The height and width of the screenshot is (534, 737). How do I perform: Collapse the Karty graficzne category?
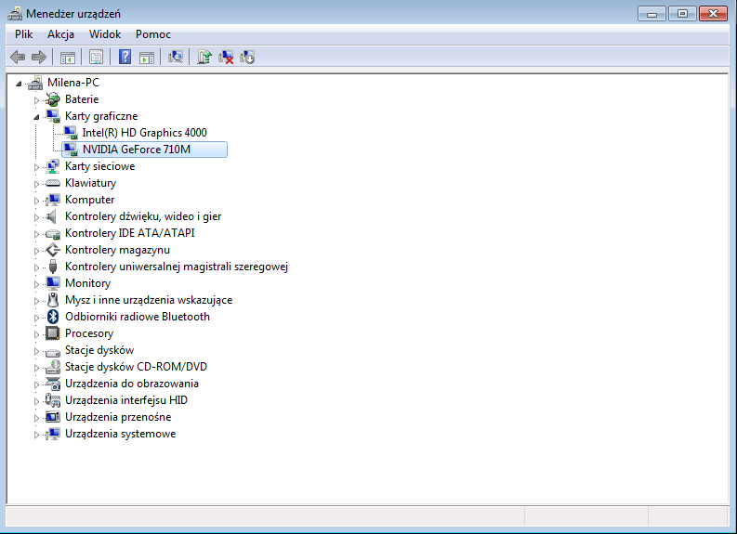coord(36,117)
